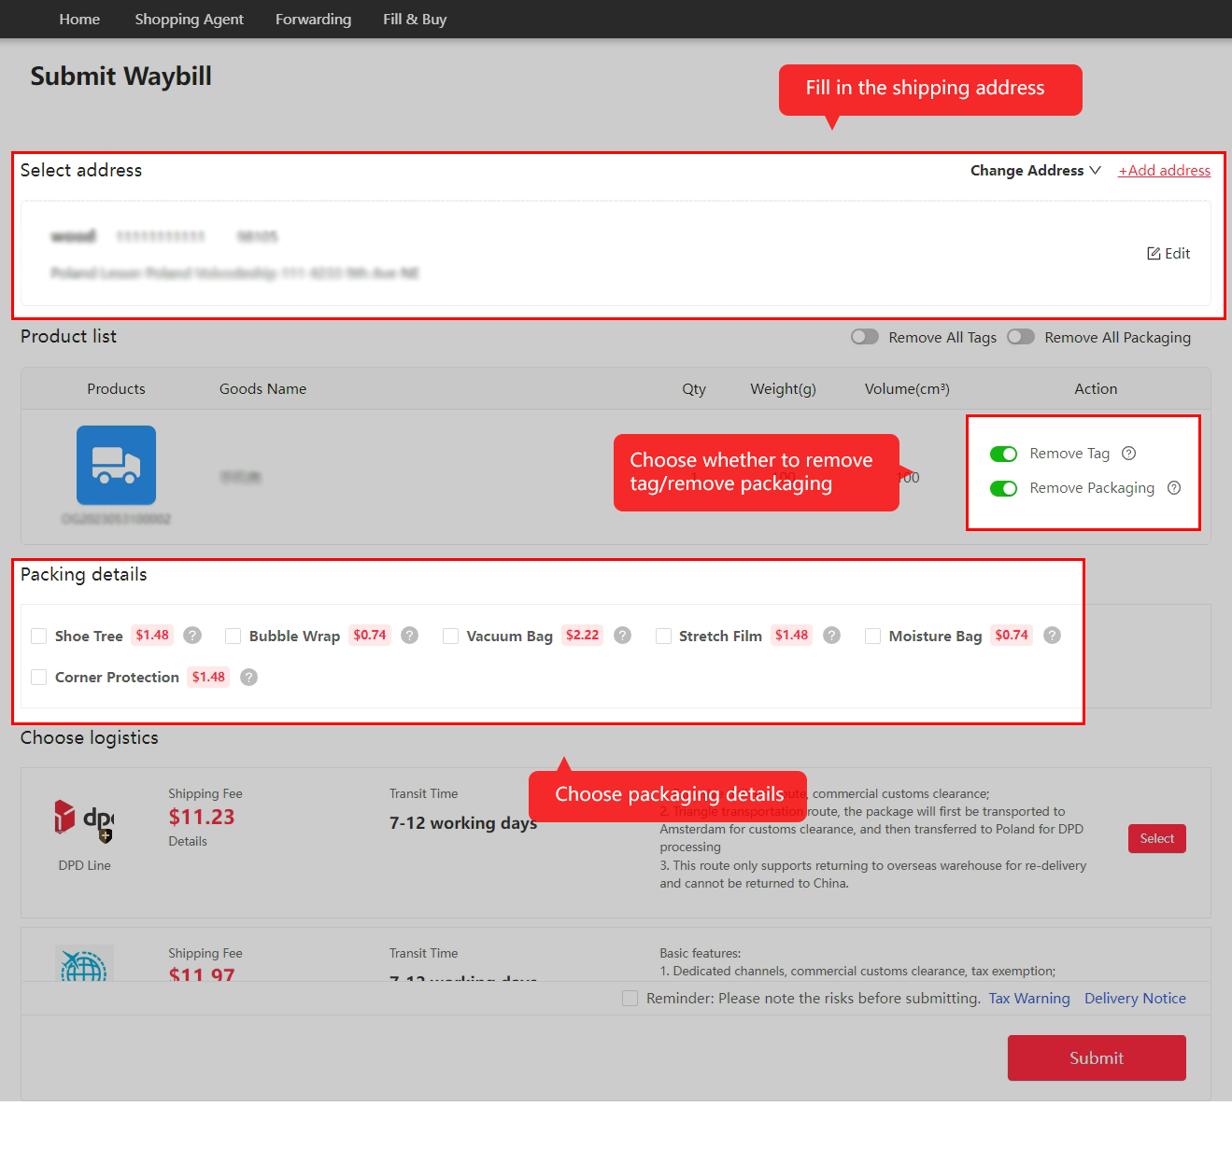
Task: Open the Forwarding tab
Action: click(x=313, y=19)
